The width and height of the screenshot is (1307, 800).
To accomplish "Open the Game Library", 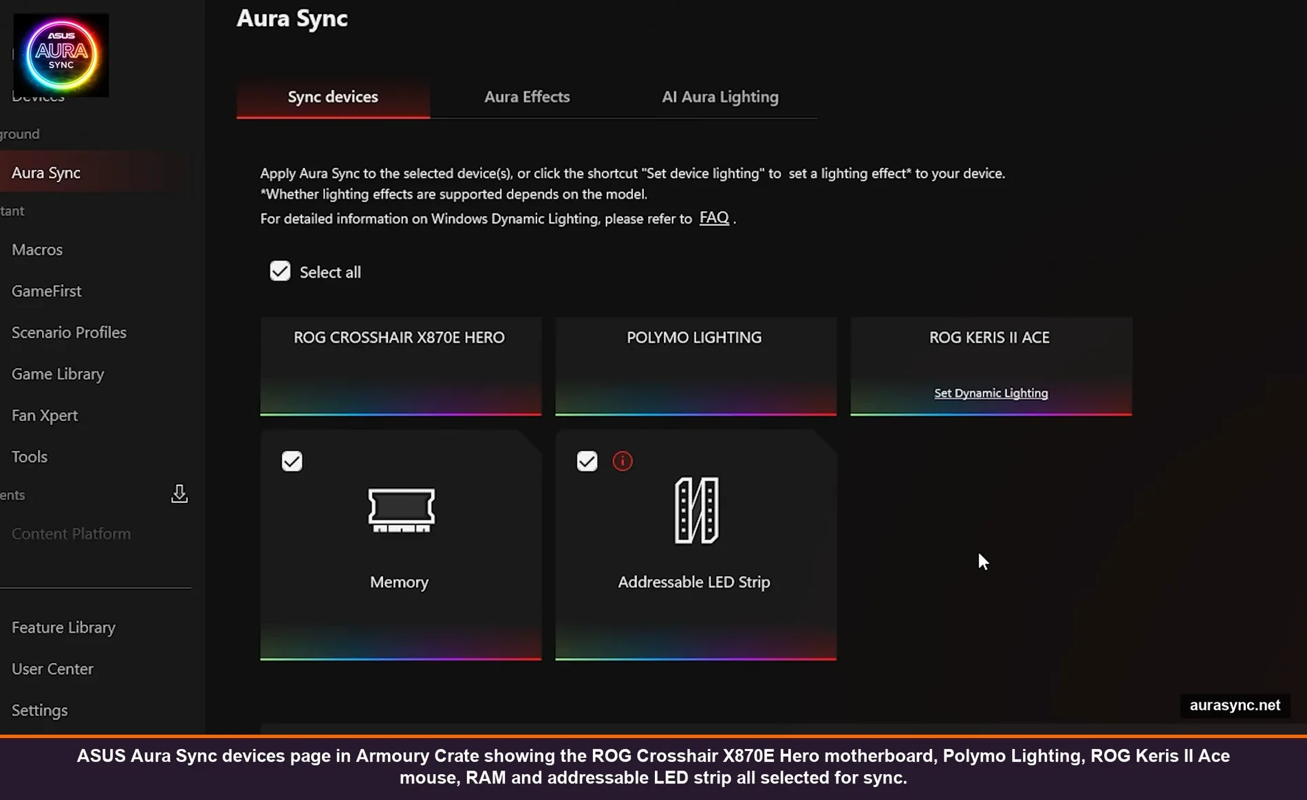I will click(57, 374).
